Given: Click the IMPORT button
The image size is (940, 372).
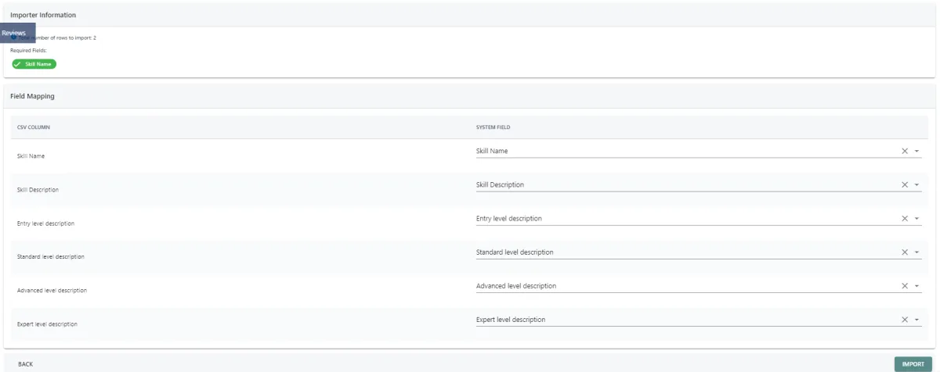Looking at the screenshot, I should pos(913,364).
